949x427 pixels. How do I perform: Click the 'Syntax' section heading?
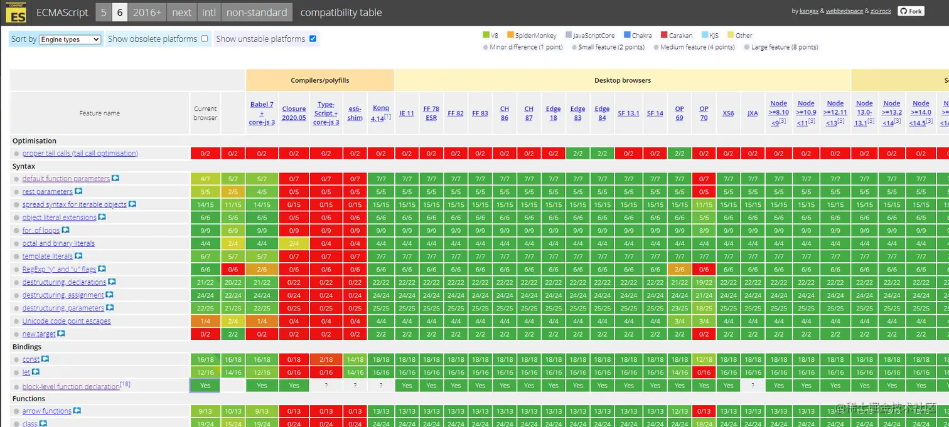click(x=24, y=166)
